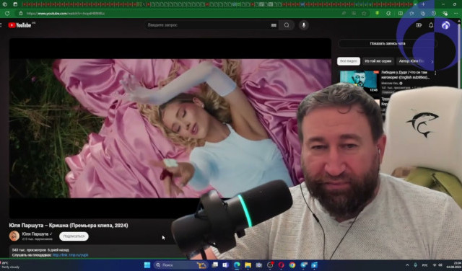462x271 pixels.
Task: Click the YouTube logo to go home
Action: pyautogui.click(x=19, y=25)
